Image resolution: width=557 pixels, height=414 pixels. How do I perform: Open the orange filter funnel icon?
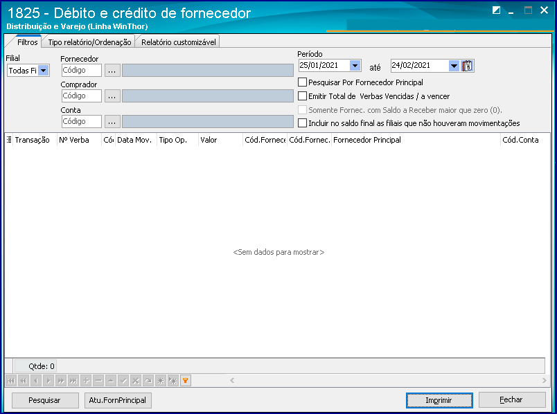coord(186,381)
